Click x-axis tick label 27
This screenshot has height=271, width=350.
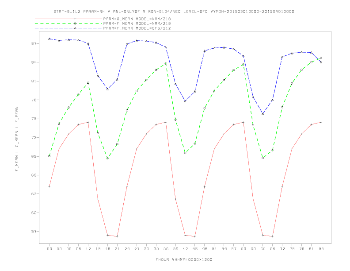pos(137,249)
